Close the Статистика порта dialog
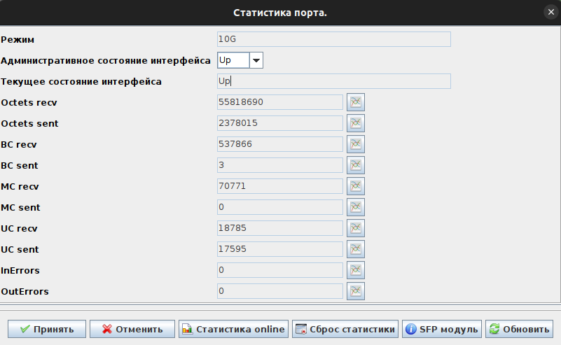The height and width of the screenshot is (345, 561). point(550,12)
